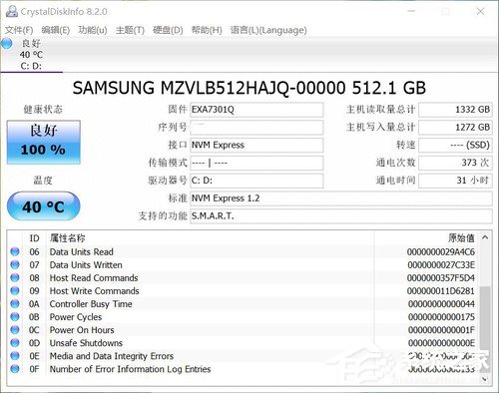
Task: Click the serial number field
Action: click(x=256, y=128)
